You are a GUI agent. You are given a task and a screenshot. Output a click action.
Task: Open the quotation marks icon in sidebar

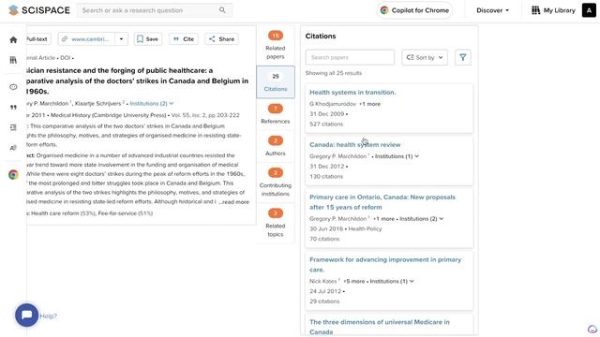coord(13,108)
